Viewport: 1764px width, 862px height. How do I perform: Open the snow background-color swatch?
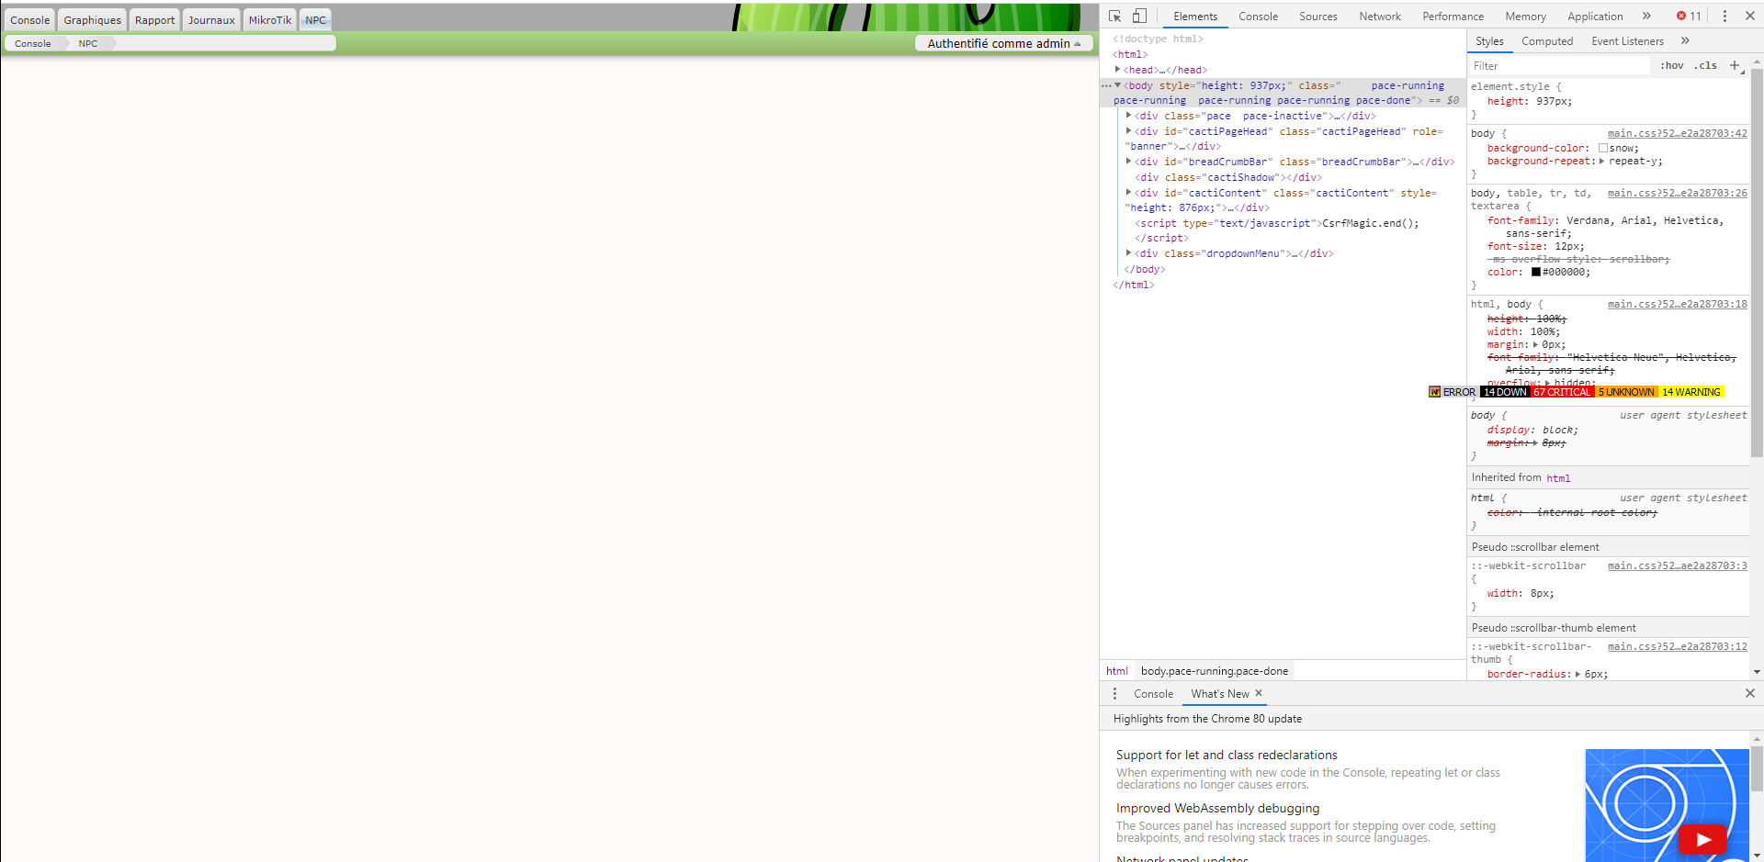click(1603, 148)
